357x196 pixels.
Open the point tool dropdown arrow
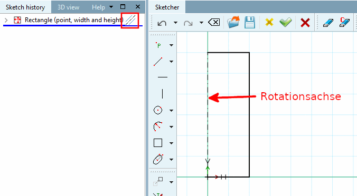(x=171, y=45)
